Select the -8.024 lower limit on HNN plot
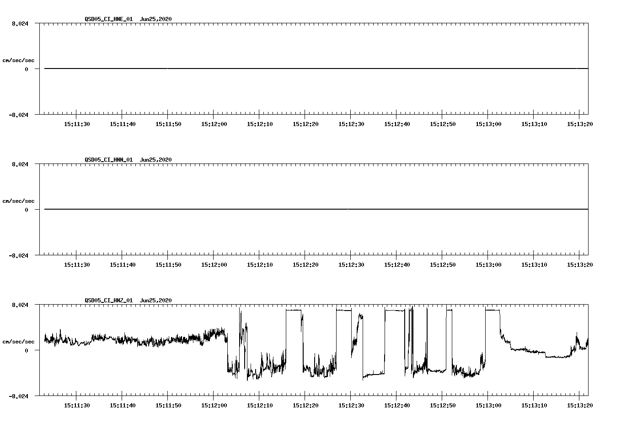This screenshot has height=422, width=621. [x=19, y=256]
